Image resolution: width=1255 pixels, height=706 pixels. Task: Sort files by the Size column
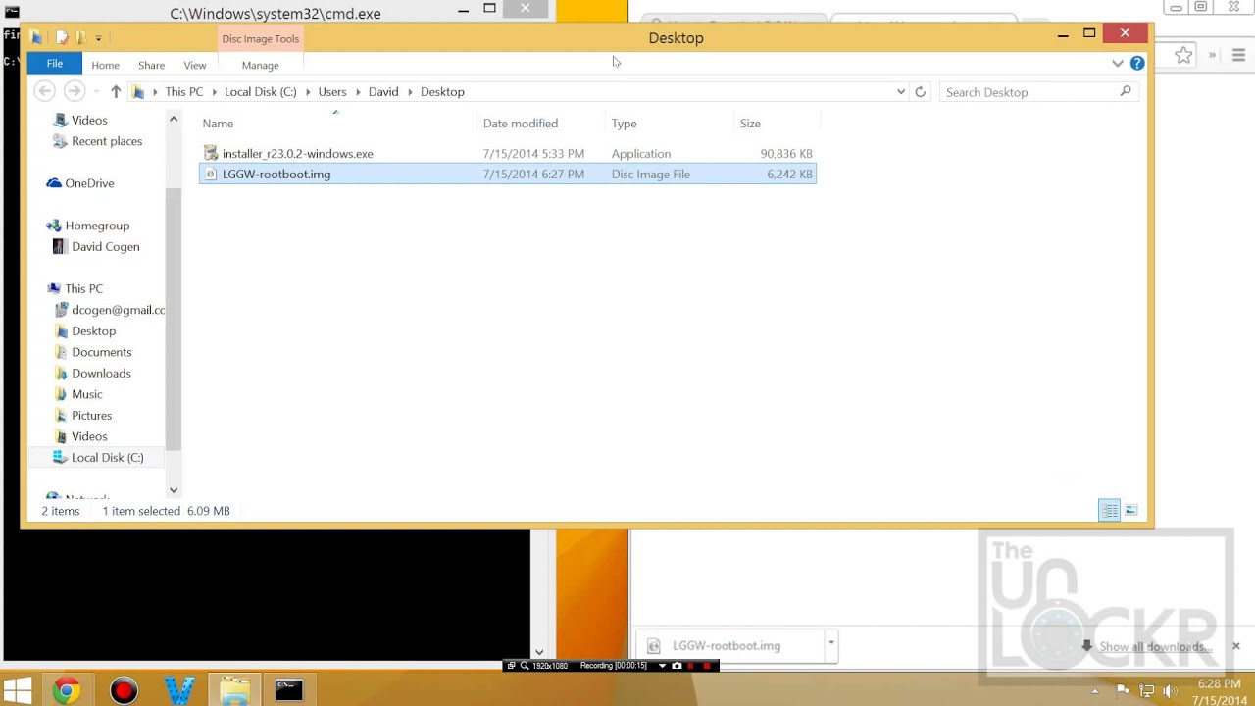(750, 124)
